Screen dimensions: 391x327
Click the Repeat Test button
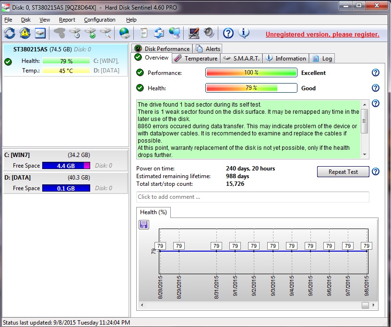click(x=343, y=172)
